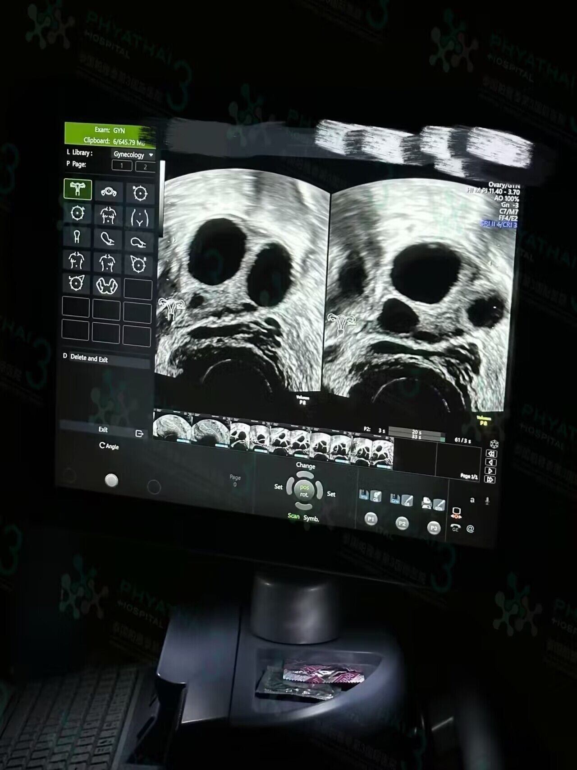Choose the middle torso marker in fourth row
577x770 pixels.
(107, 262)
